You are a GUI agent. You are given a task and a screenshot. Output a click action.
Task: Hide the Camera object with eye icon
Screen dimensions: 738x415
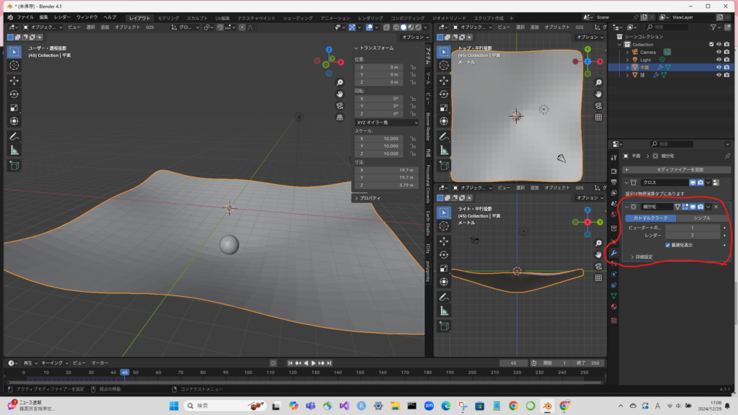[x=719, y=52]
